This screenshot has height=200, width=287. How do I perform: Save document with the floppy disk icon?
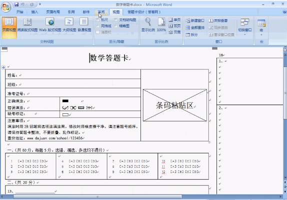pyautogui.click(x=16, y=4)
